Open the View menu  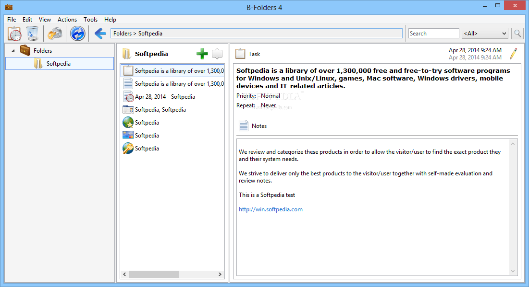pyautogui.click(x=45, y=20)
